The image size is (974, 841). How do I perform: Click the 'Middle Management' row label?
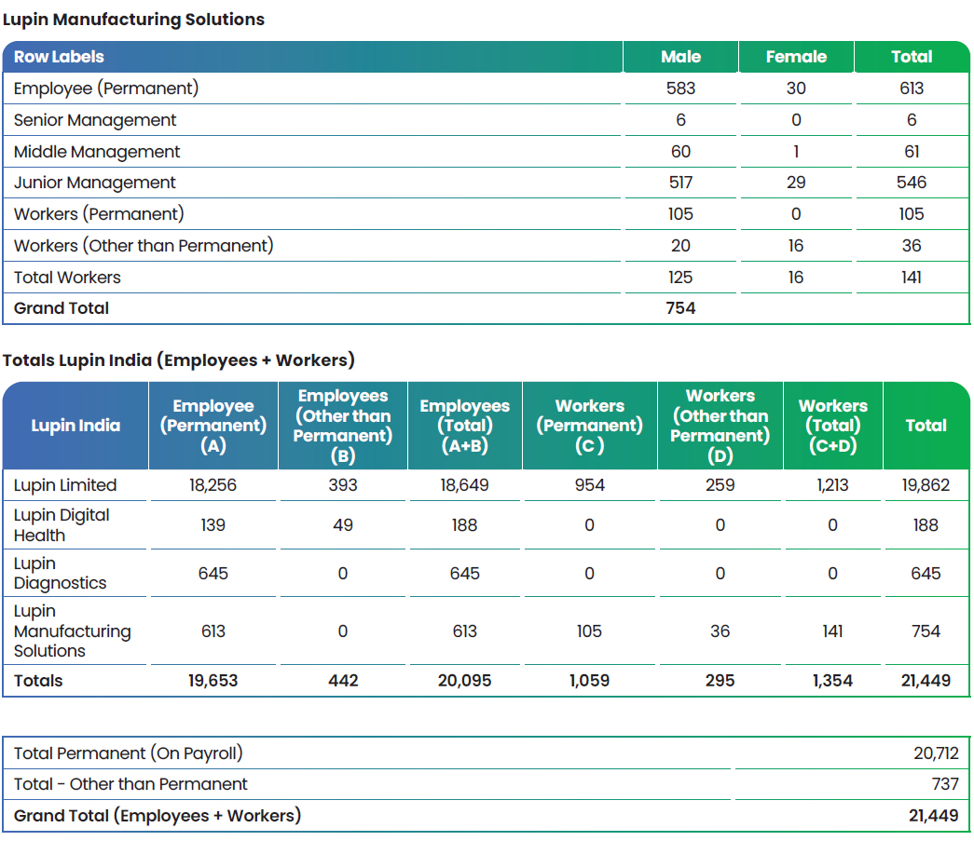(x=97, y=152)
